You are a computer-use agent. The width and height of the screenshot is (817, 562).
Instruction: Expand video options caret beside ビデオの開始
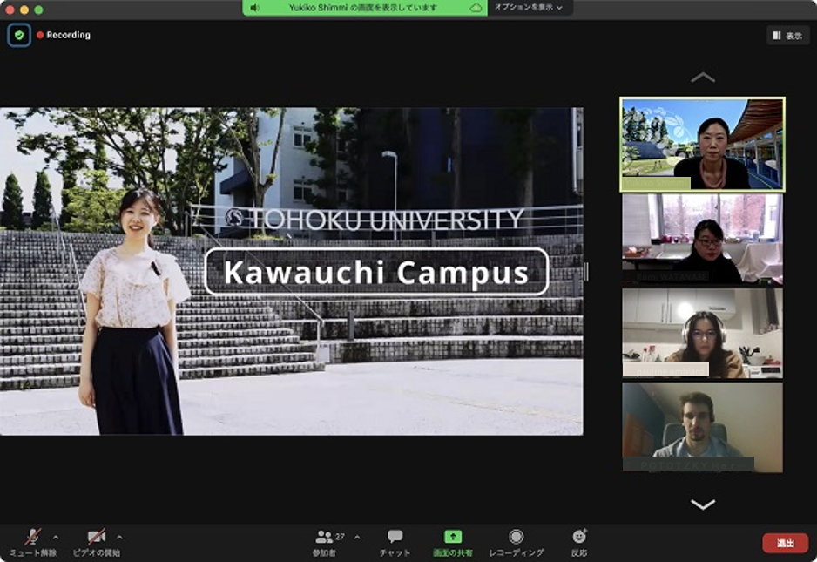point(119,537)
